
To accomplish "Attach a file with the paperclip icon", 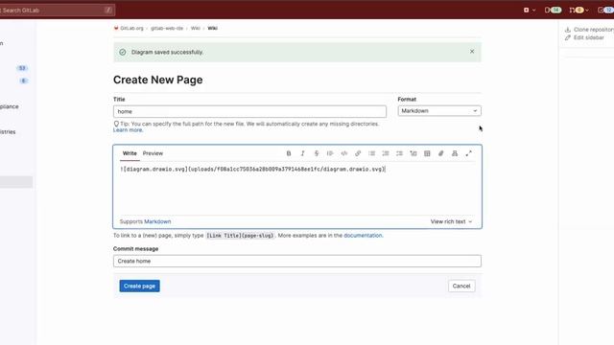I will click(x=441, y=153).
